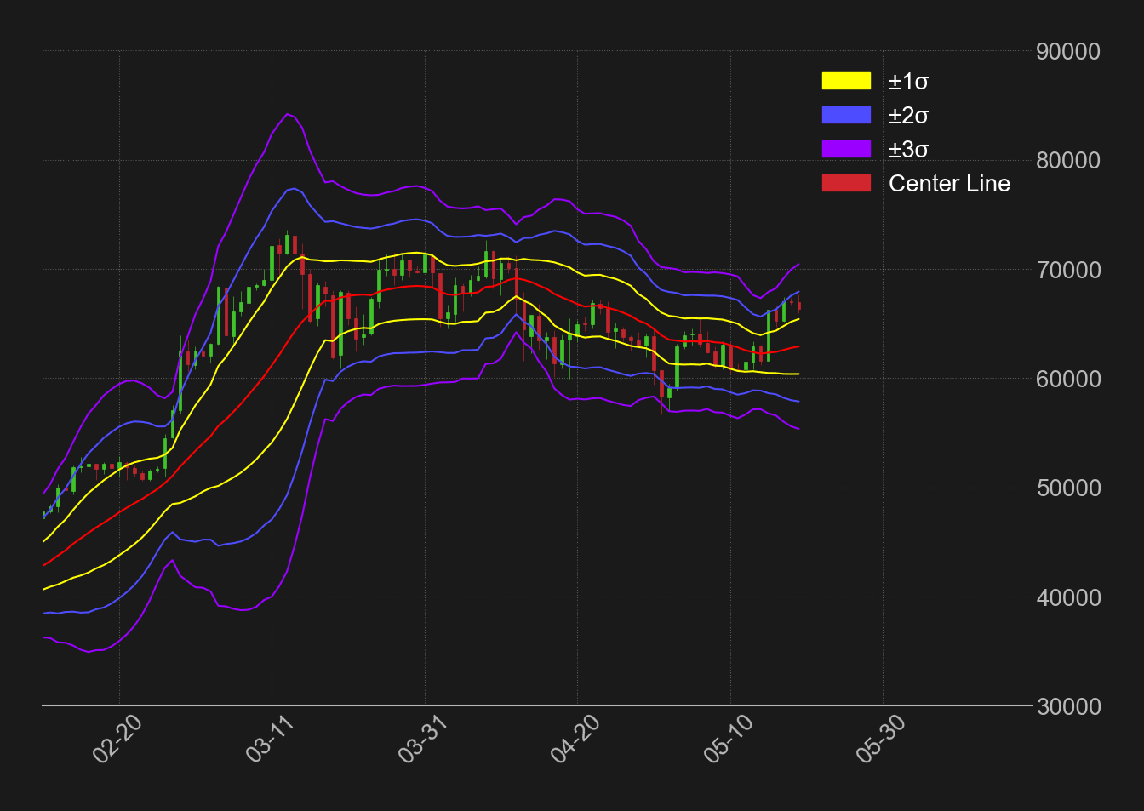This screenshot has height=811, width=1144.
Task: Click the 90000 y-axis price label
Action: pos(1068,52)
